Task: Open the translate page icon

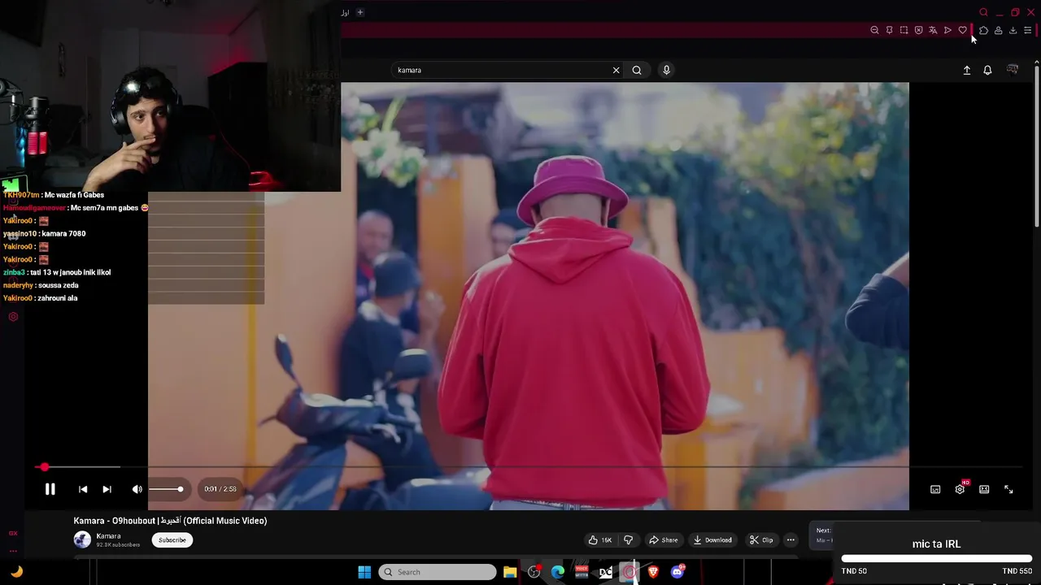Action: (x=933, y=30)
